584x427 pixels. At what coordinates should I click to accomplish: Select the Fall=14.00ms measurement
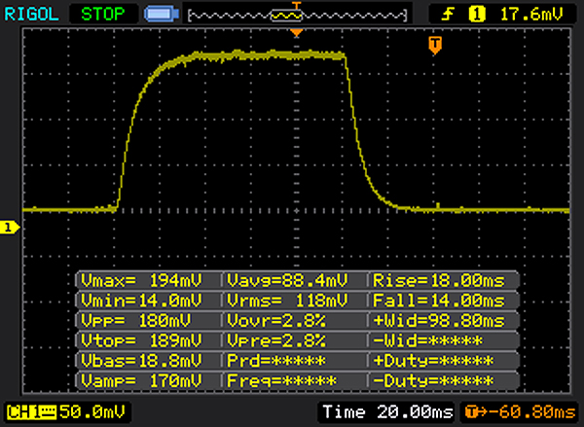443,301
